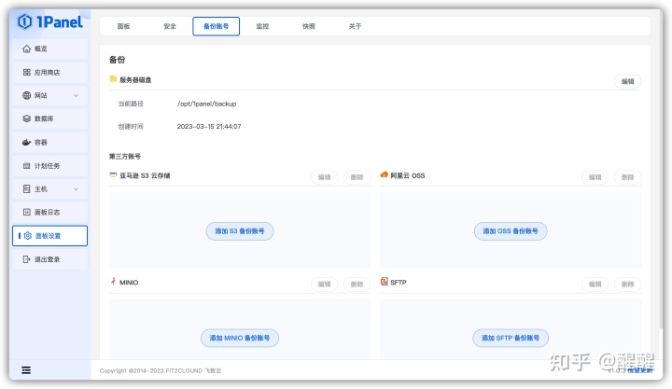The width and height of the screenshot is (672, 389).
Task: Add an SFTP backup account
Action: [511, 338]
